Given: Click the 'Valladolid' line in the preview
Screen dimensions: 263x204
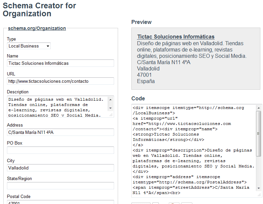Looking at the screenshot, I should (x=148, y=68).
